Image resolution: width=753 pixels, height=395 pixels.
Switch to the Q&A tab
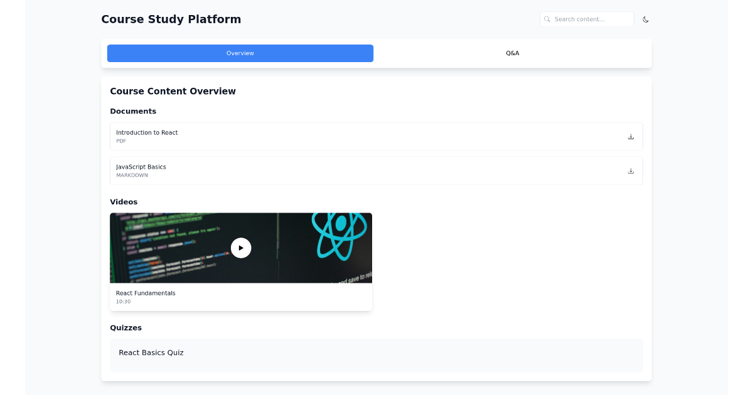coord(513,53)
